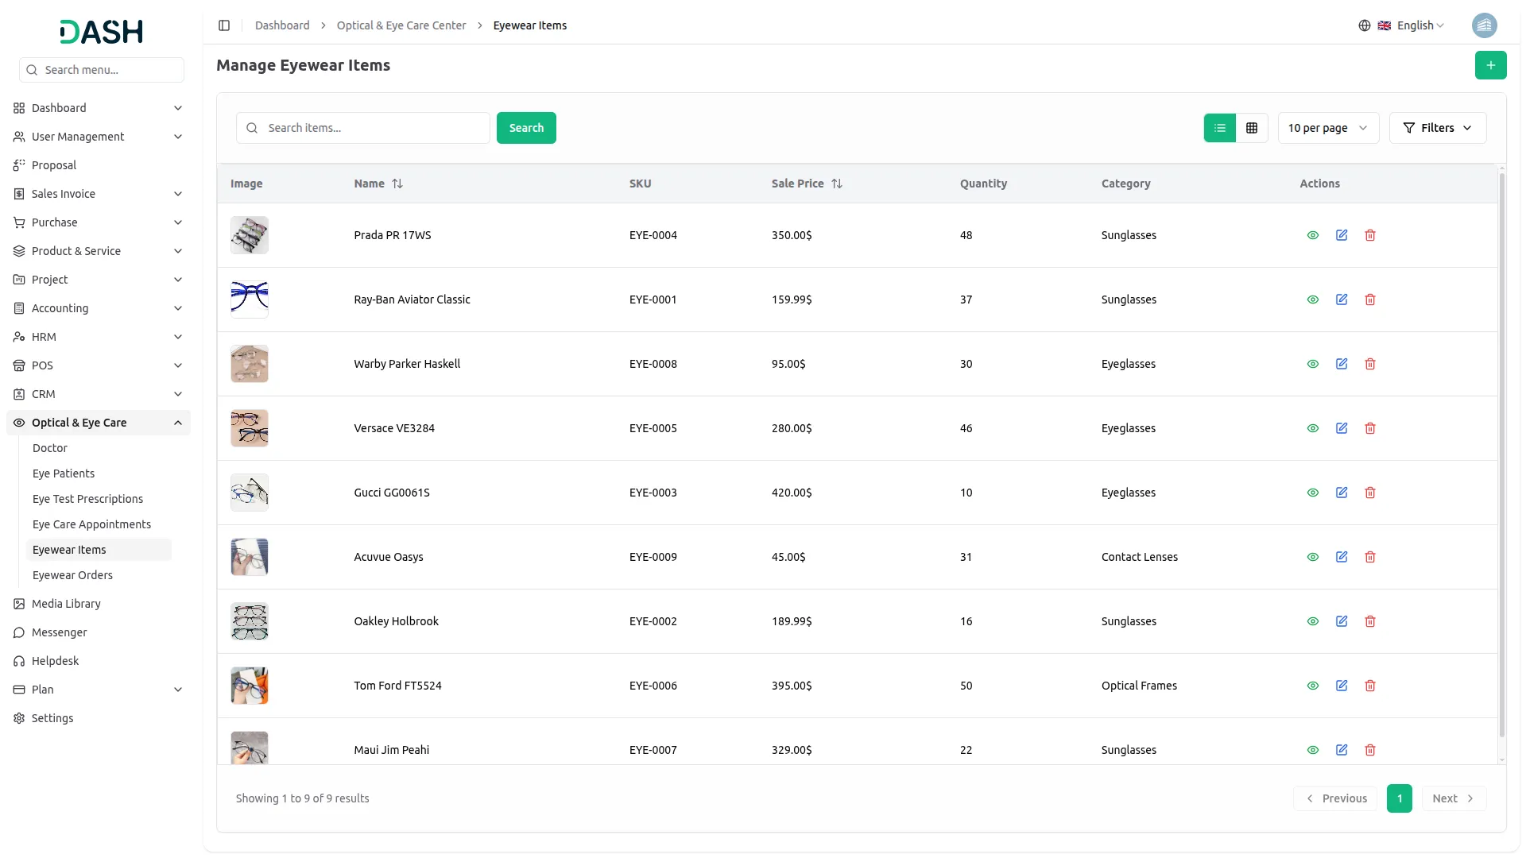Edit the Prada PR 17WS item

pyautogui.click(x=1342, y=235)
